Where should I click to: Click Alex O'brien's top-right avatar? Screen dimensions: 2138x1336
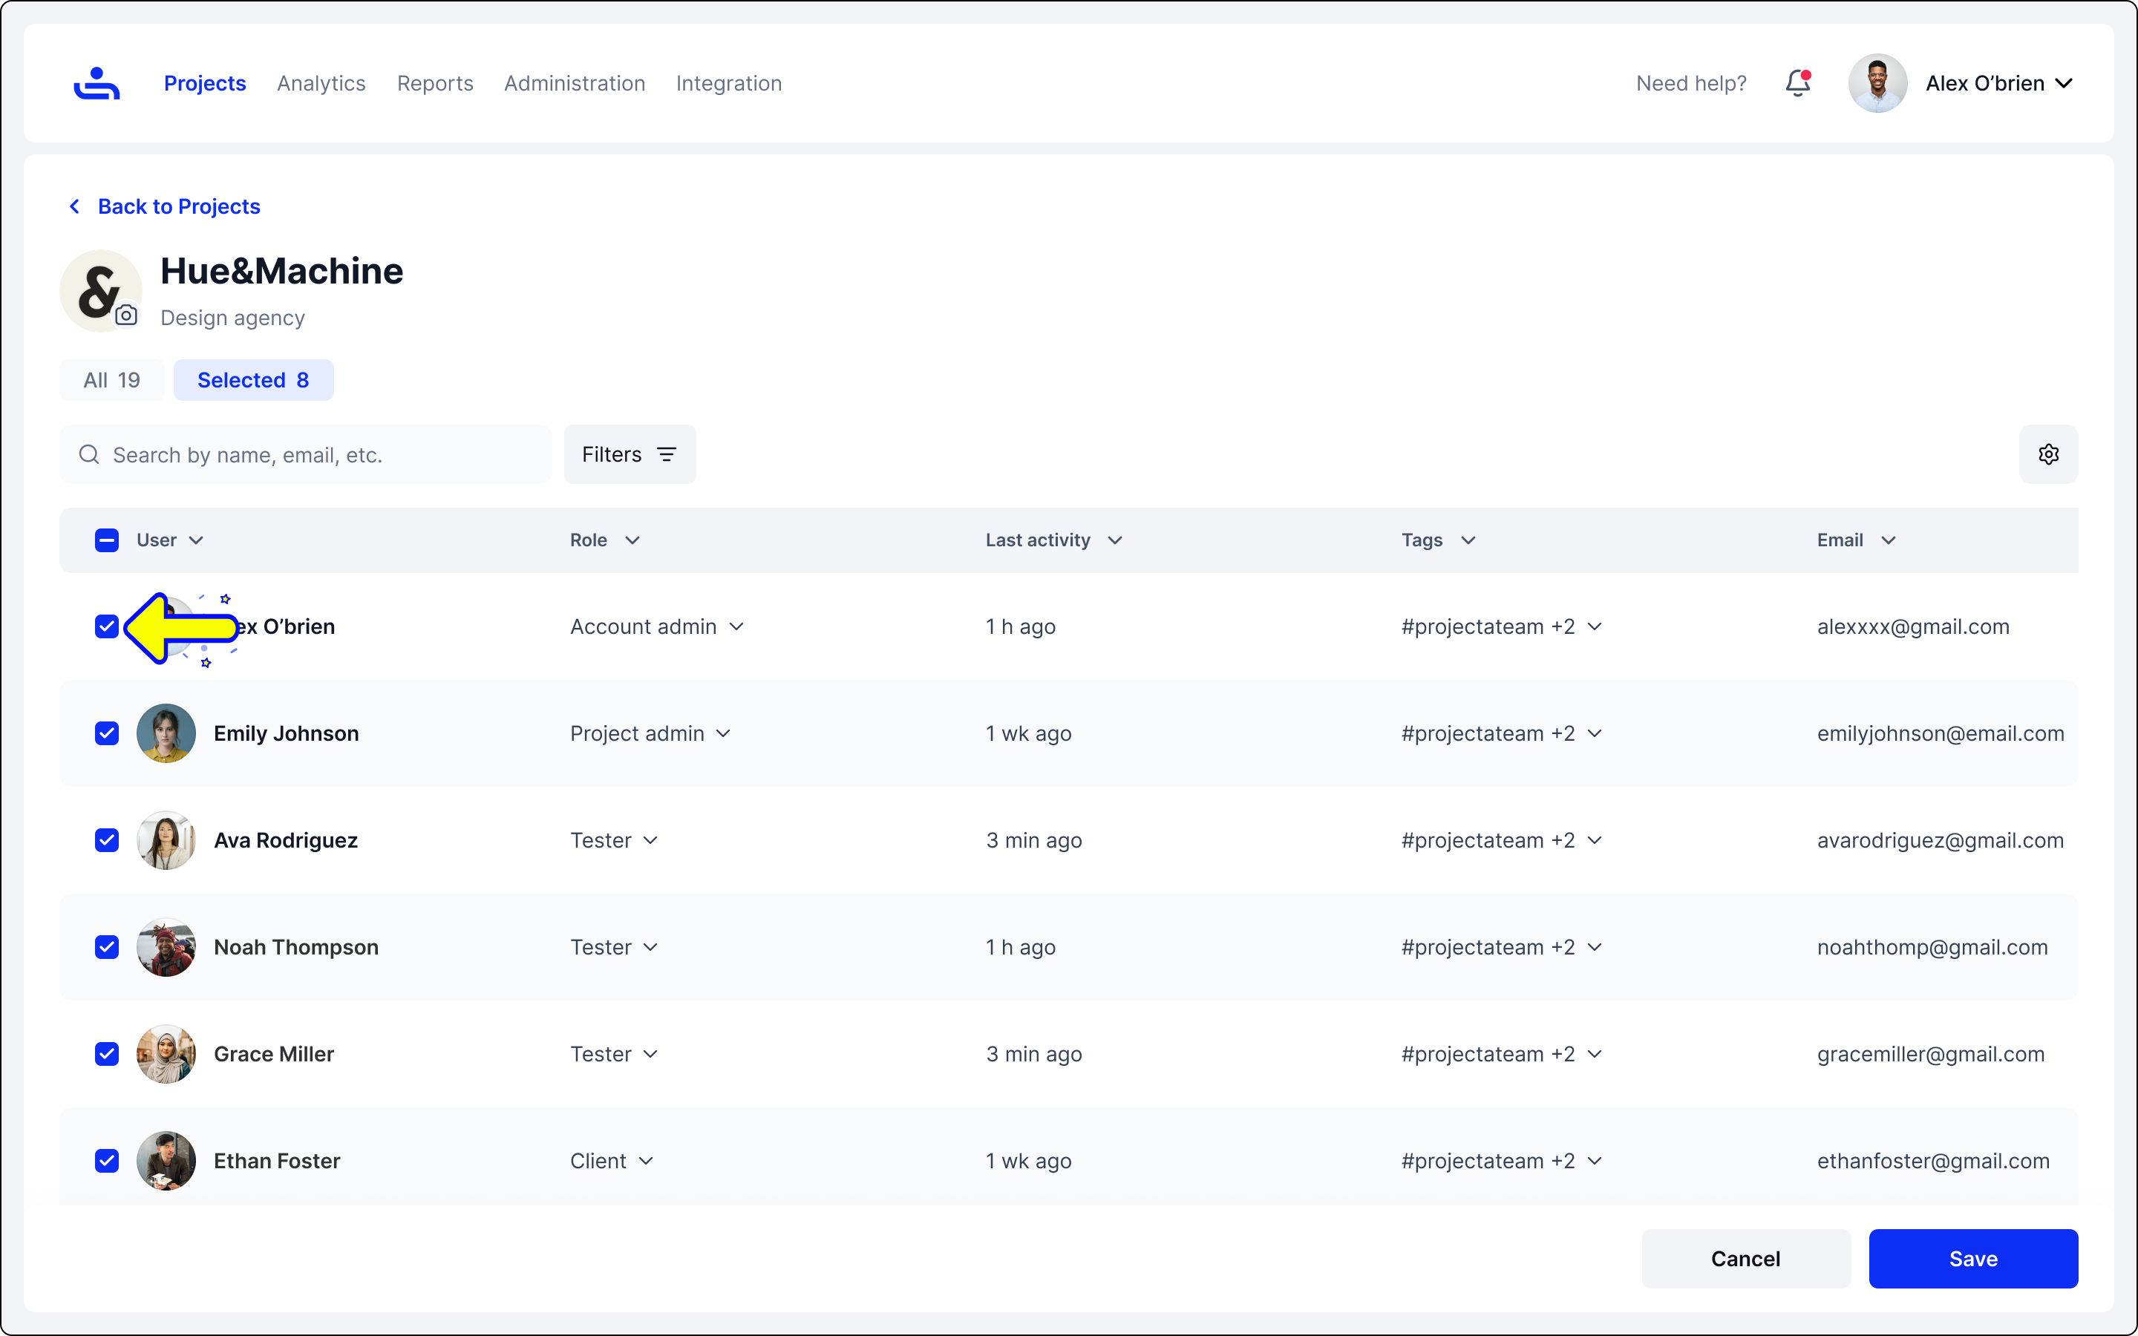[x=1877, y=83]
